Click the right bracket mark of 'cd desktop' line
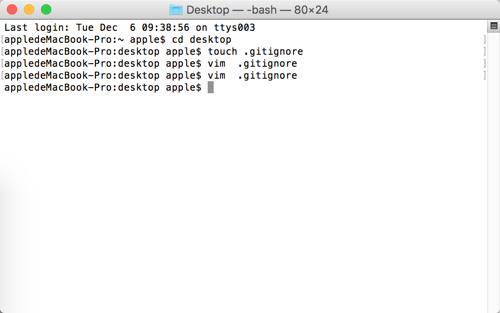 [484, 40]
